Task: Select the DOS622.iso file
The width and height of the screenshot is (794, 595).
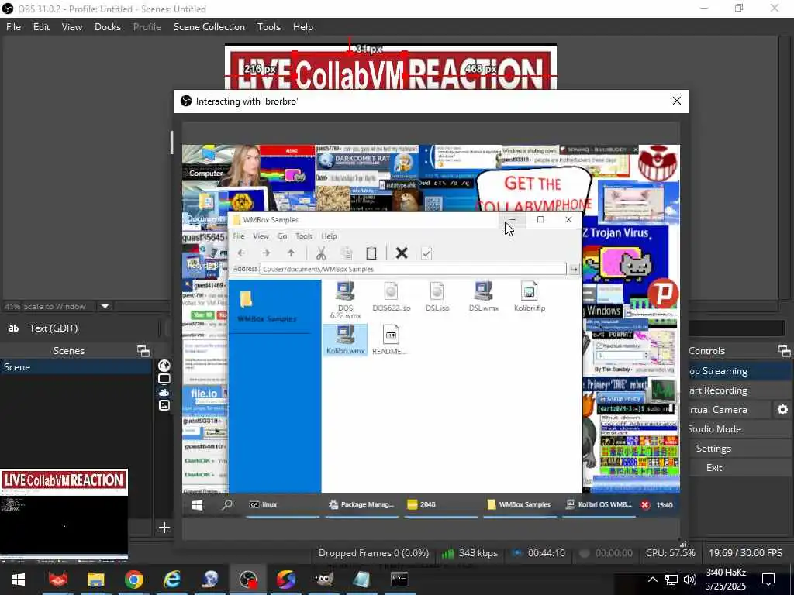Action: coord(391,297)
